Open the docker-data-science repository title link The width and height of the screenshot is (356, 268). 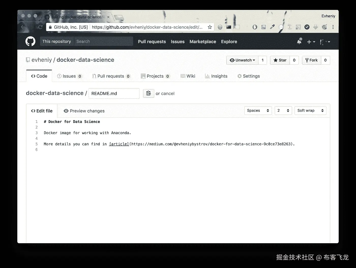85,60
